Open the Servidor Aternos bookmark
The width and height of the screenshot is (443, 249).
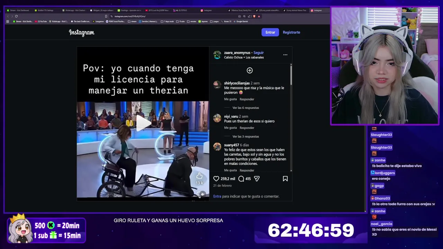[x=148, y=21]
